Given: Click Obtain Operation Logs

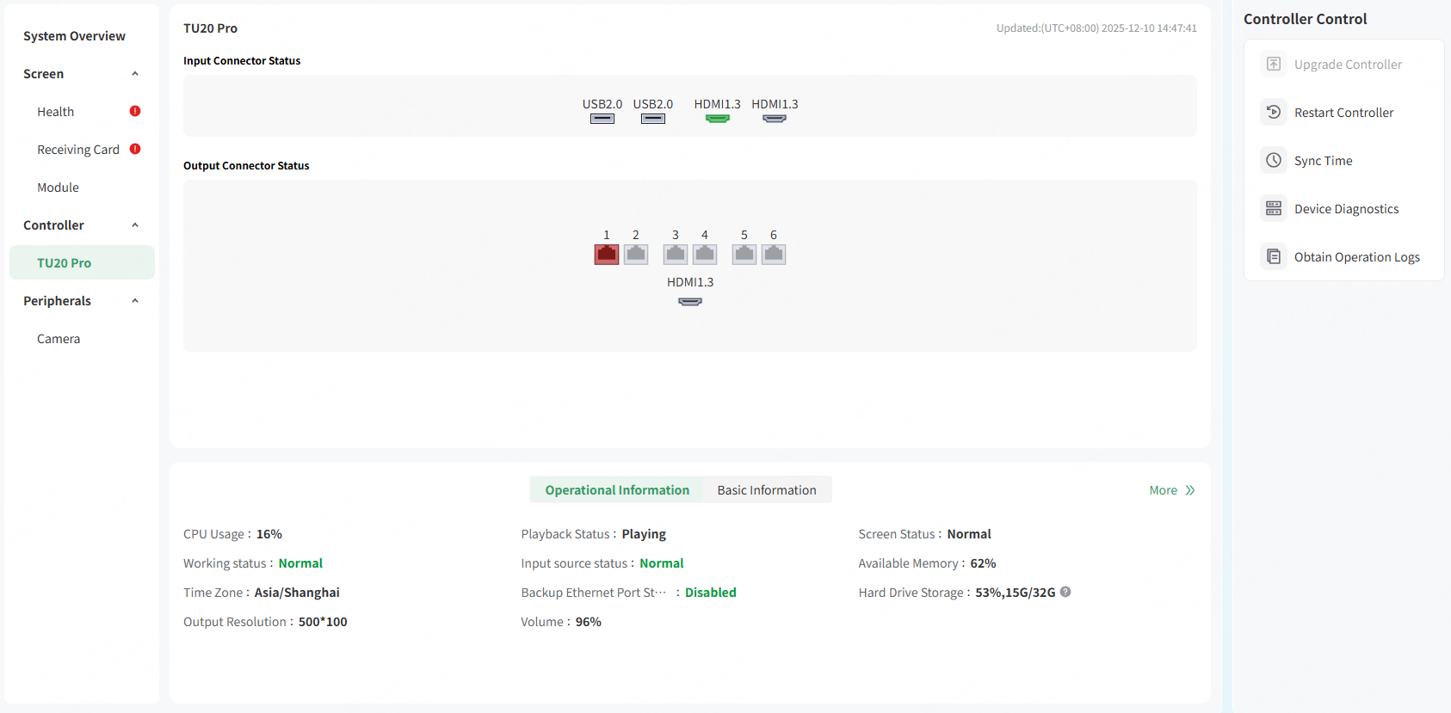Looking at the screenshot, I should click(x=1356, y=257).
